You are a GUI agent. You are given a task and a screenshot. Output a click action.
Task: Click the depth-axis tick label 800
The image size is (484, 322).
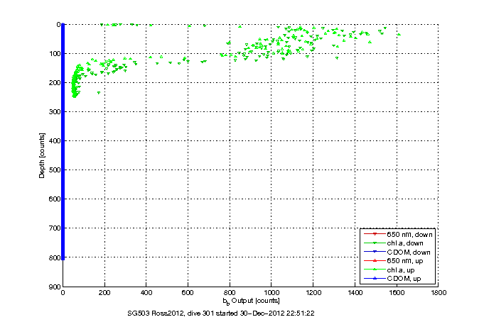(x=55, y=257)
